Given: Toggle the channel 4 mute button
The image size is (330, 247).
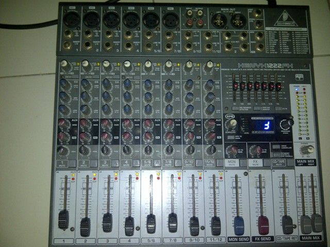Looking at the screenshot, I should tap(136, 163).
